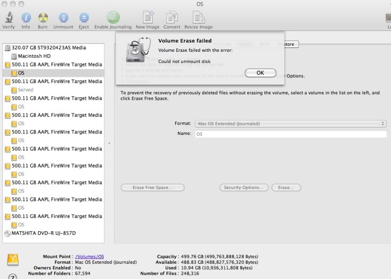This screenshot has height=279, width=391.
Task: Click Erase Free Space button
Action: click(x=153, y=188)
